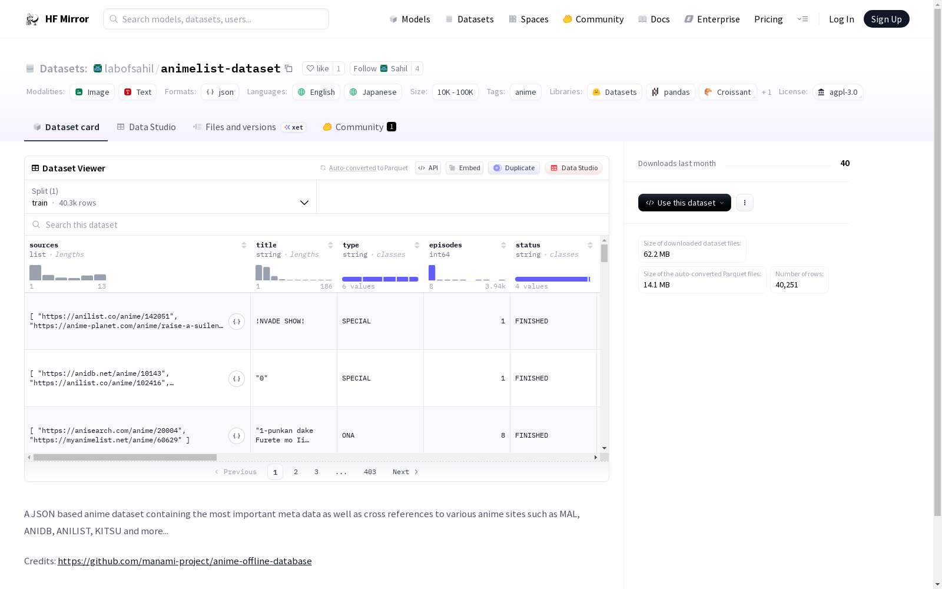Sort by the sources column icon
The image size is (942, 589).
(244, 245)
